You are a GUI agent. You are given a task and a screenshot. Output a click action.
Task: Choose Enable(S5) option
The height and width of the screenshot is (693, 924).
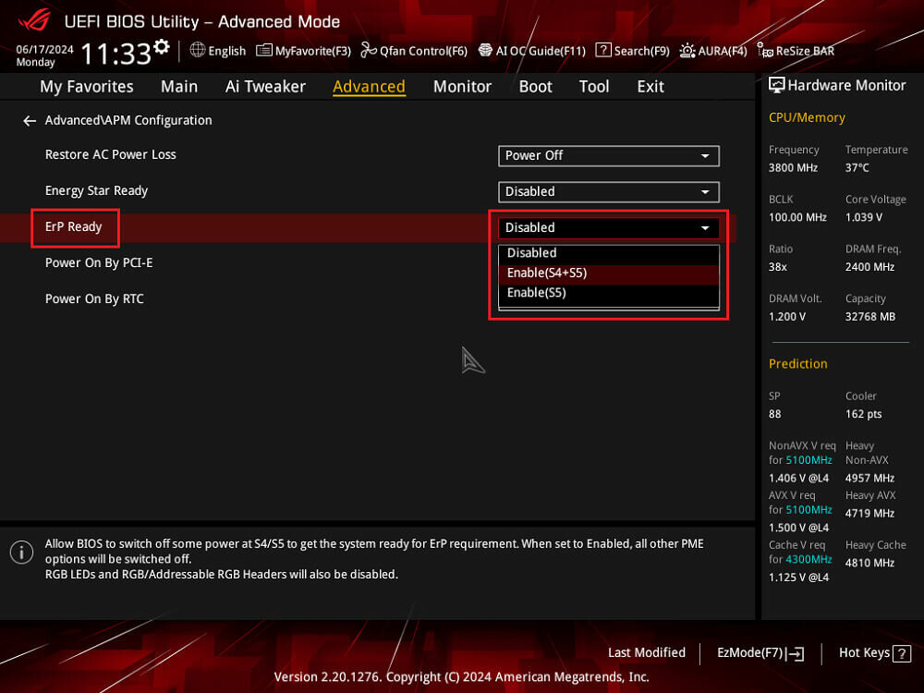(609, 293)
